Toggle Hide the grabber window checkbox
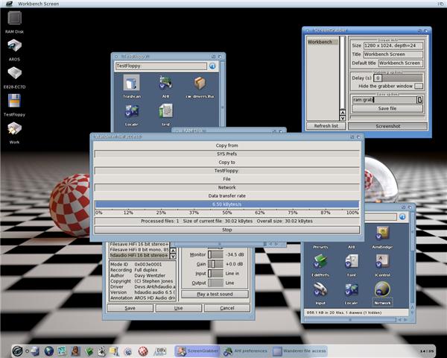The width and height of the screenshot is (447, 358). click(x=419, y=86)
